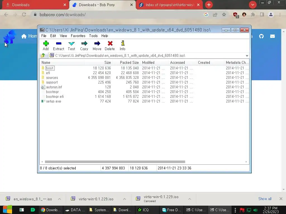
Task: Toggle the browser side panel icon
Action: pyautogui.click(x=262, y=14)
